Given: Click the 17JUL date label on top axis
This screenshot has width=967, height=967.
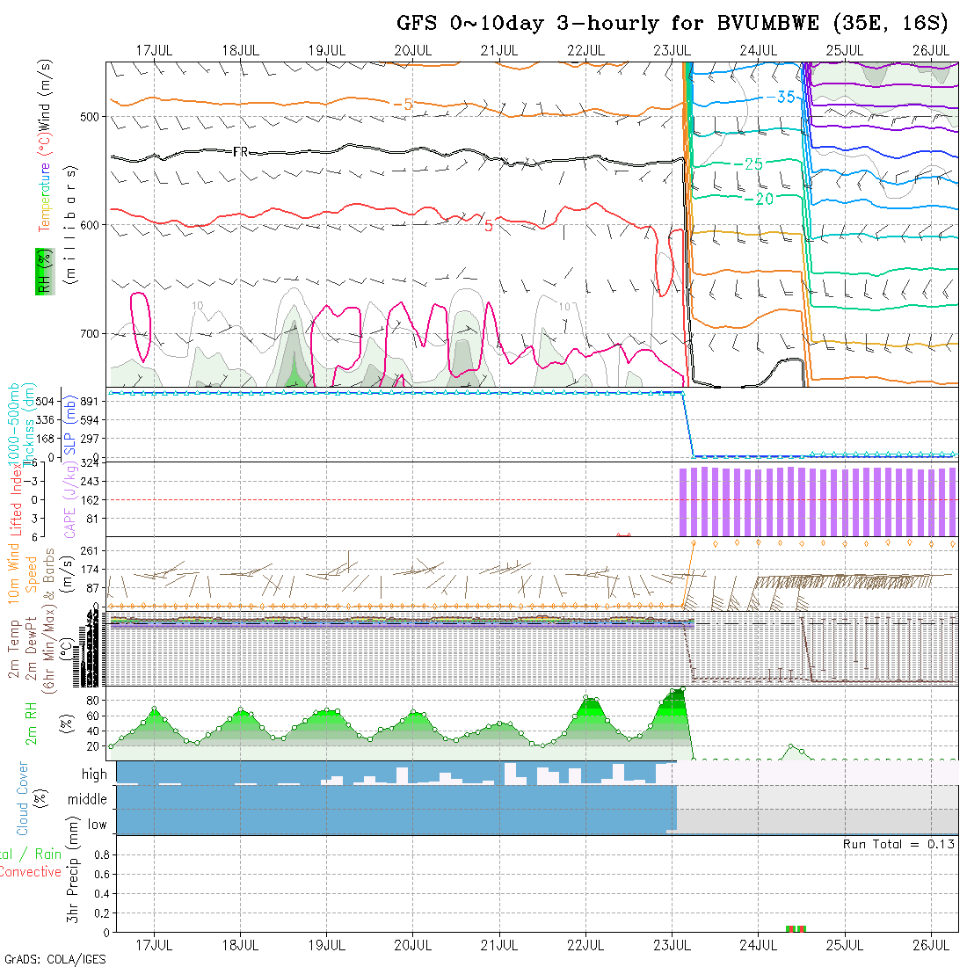Looking at the screenshot, I should pyautogui.click(x=154, y=50).
